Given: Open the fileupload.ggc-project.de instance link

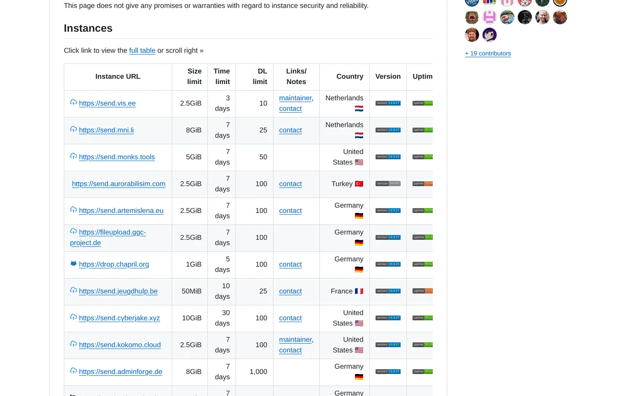Looking at the screenshot, I should (108, 238).
